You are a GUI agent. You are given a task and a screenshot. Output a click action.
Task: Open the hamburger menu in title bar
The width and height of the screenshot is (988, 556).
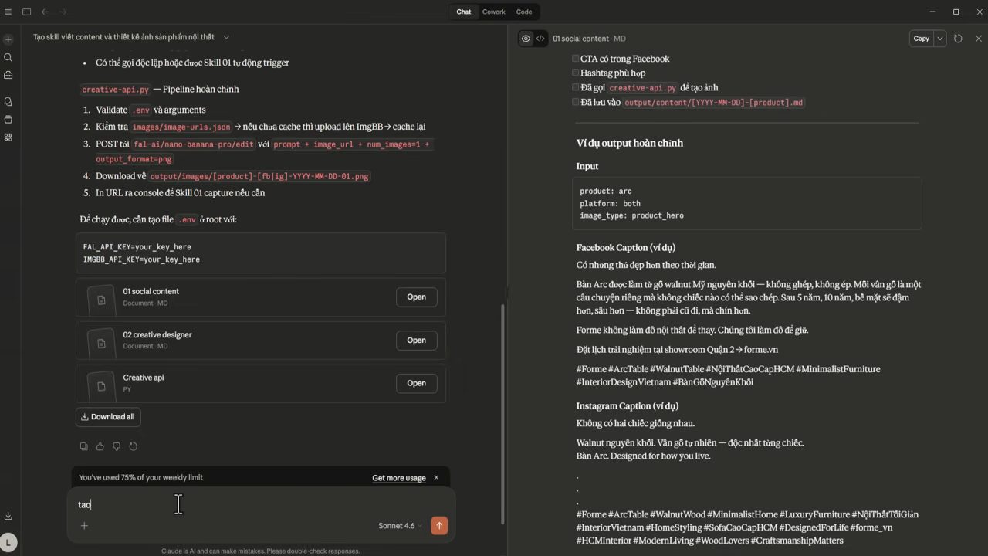pos(9,12)
